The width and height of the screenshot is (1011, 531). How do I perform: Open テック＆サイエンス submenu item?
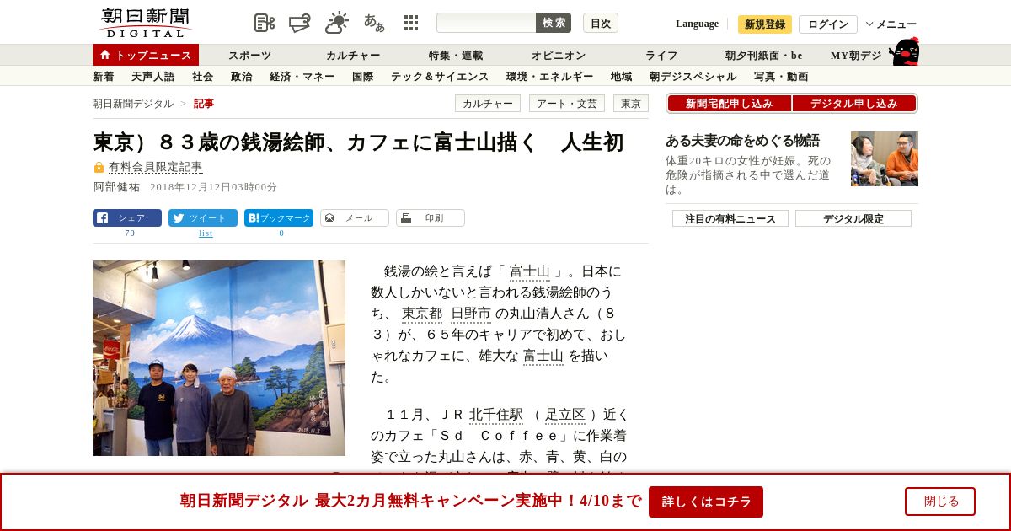point(440,77)
